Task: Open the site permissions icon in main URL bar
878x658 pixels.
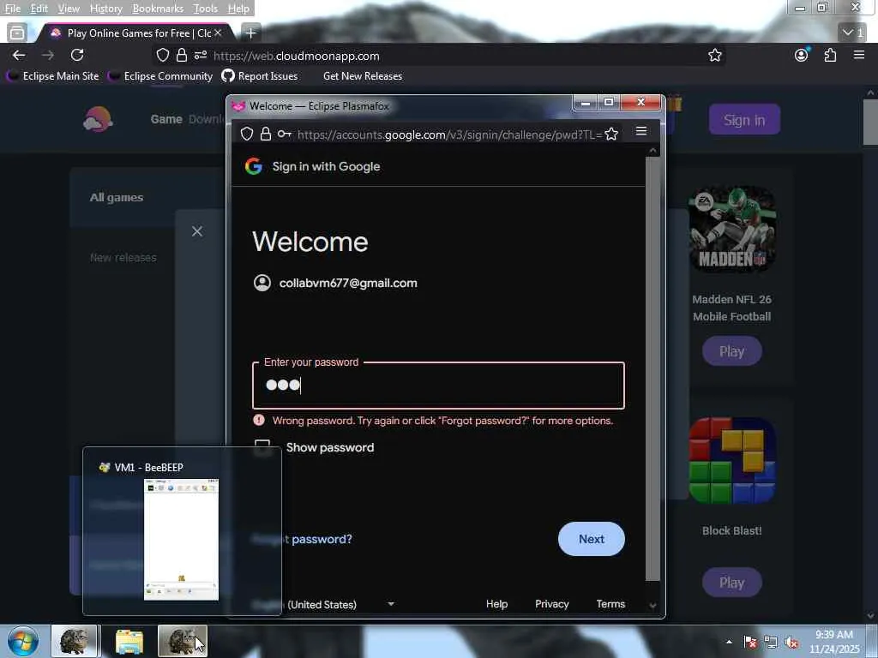Action: (x=201, y=56)
